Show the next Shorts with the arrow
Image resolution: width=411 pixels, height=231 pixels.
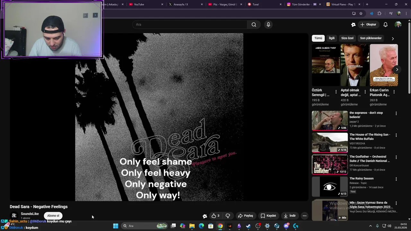[397, 69]
